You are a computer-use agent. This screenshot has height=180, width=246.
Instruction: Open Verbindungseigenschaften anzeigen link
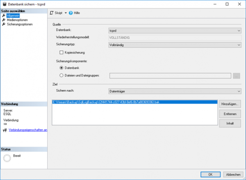click(28, 130)
